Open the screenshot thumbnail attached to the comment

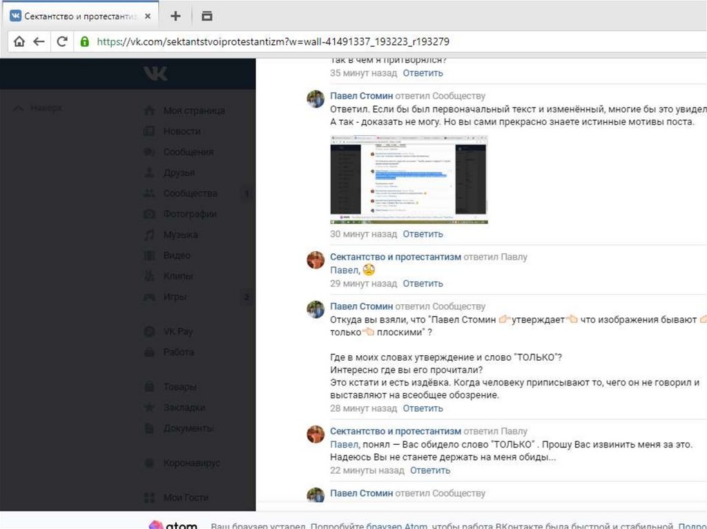pos(409,179)
